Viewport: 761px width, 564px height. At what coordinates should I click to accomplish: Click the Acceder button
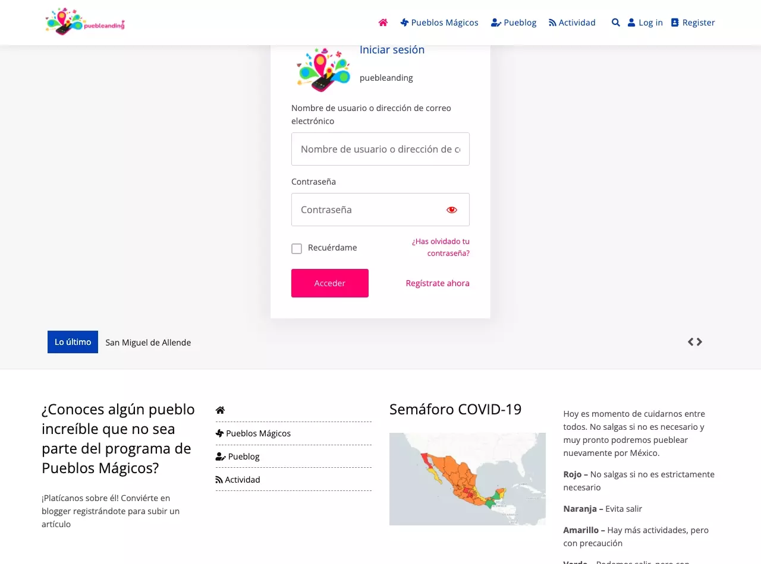pyautogui.click(x=330, y=283)
